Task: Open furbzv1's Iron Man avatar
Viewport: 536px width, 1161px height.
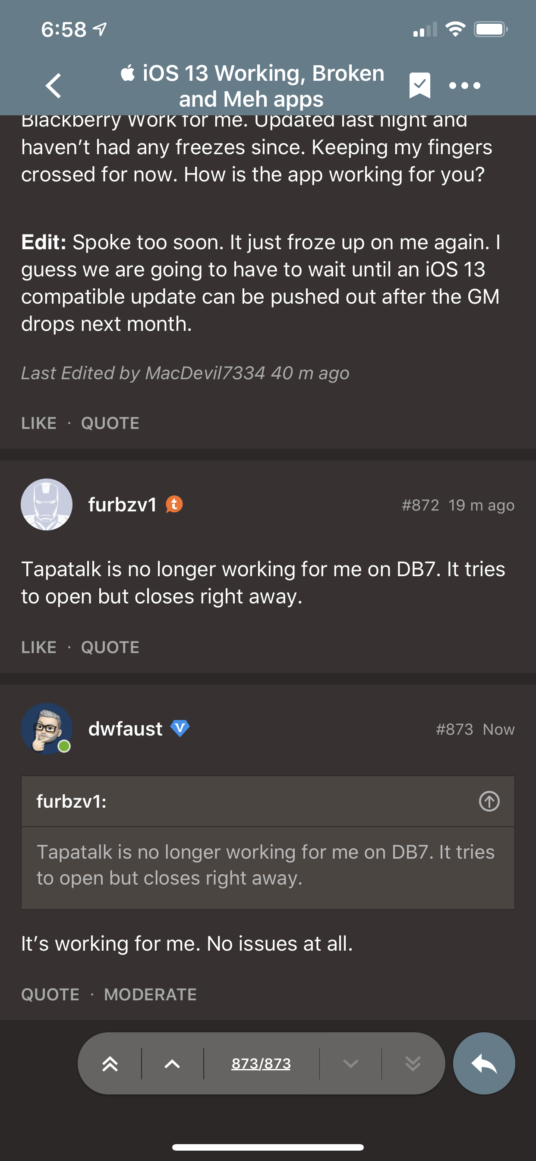Action: pyautogui.click(x=47, y=504)
